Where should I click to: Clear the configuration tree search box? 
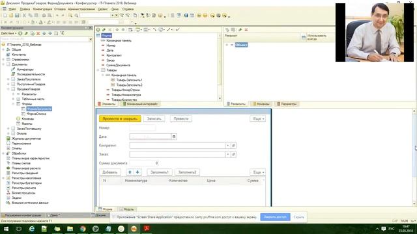click(x=91, y=39)
